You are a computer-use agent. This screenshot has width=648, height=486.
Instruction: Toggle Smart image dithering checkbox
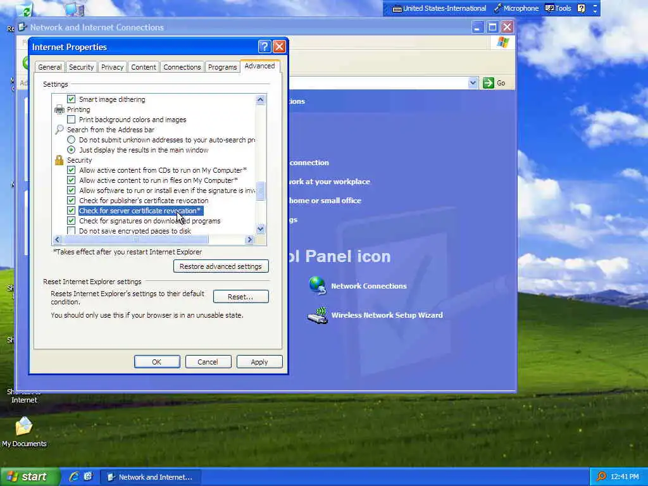[x=71, y=99]
